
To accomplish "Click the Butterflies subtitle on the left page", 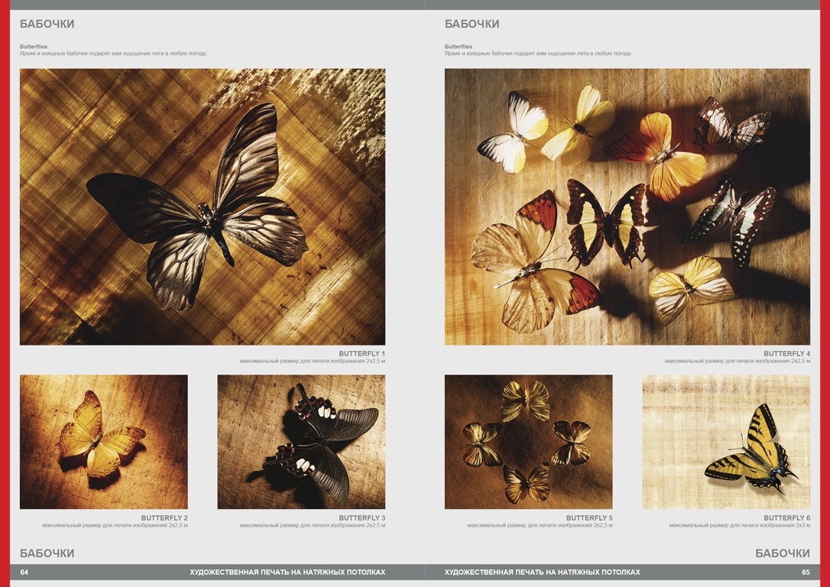I will [34, 47].
